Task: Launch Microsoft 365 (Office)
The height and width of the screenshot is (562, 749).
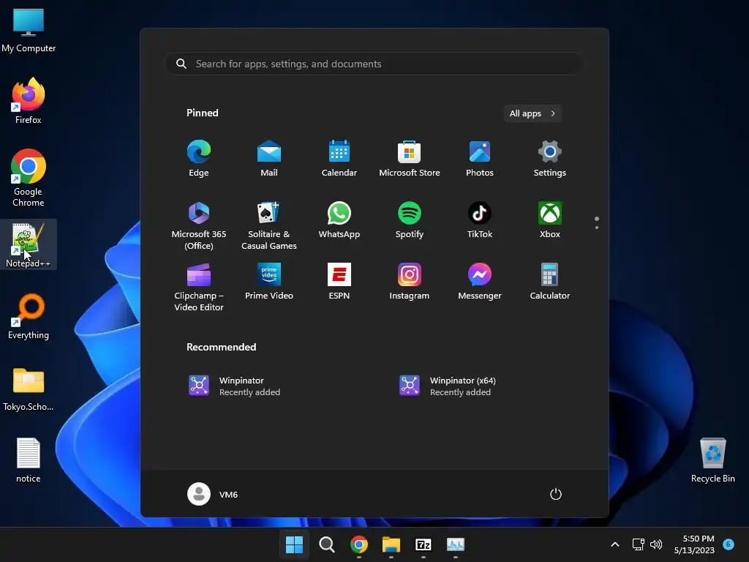Action: tap(199, 225)
